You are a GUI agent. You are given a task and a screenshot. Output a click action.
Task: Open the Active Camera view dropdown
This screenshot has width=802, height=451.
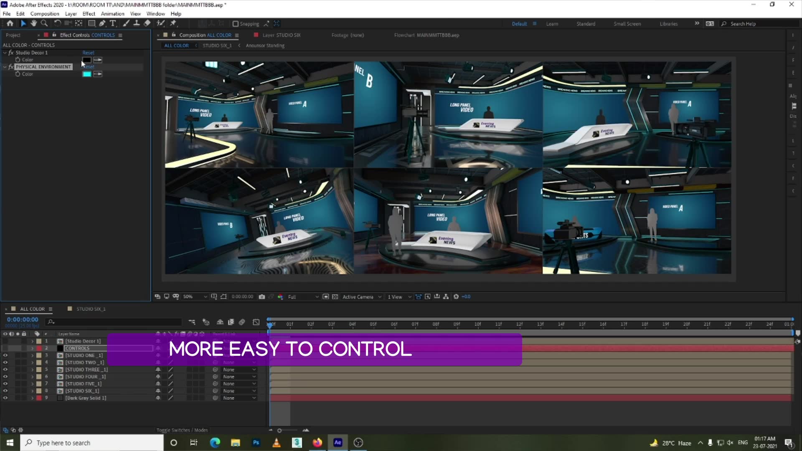[x=362, y=297]
